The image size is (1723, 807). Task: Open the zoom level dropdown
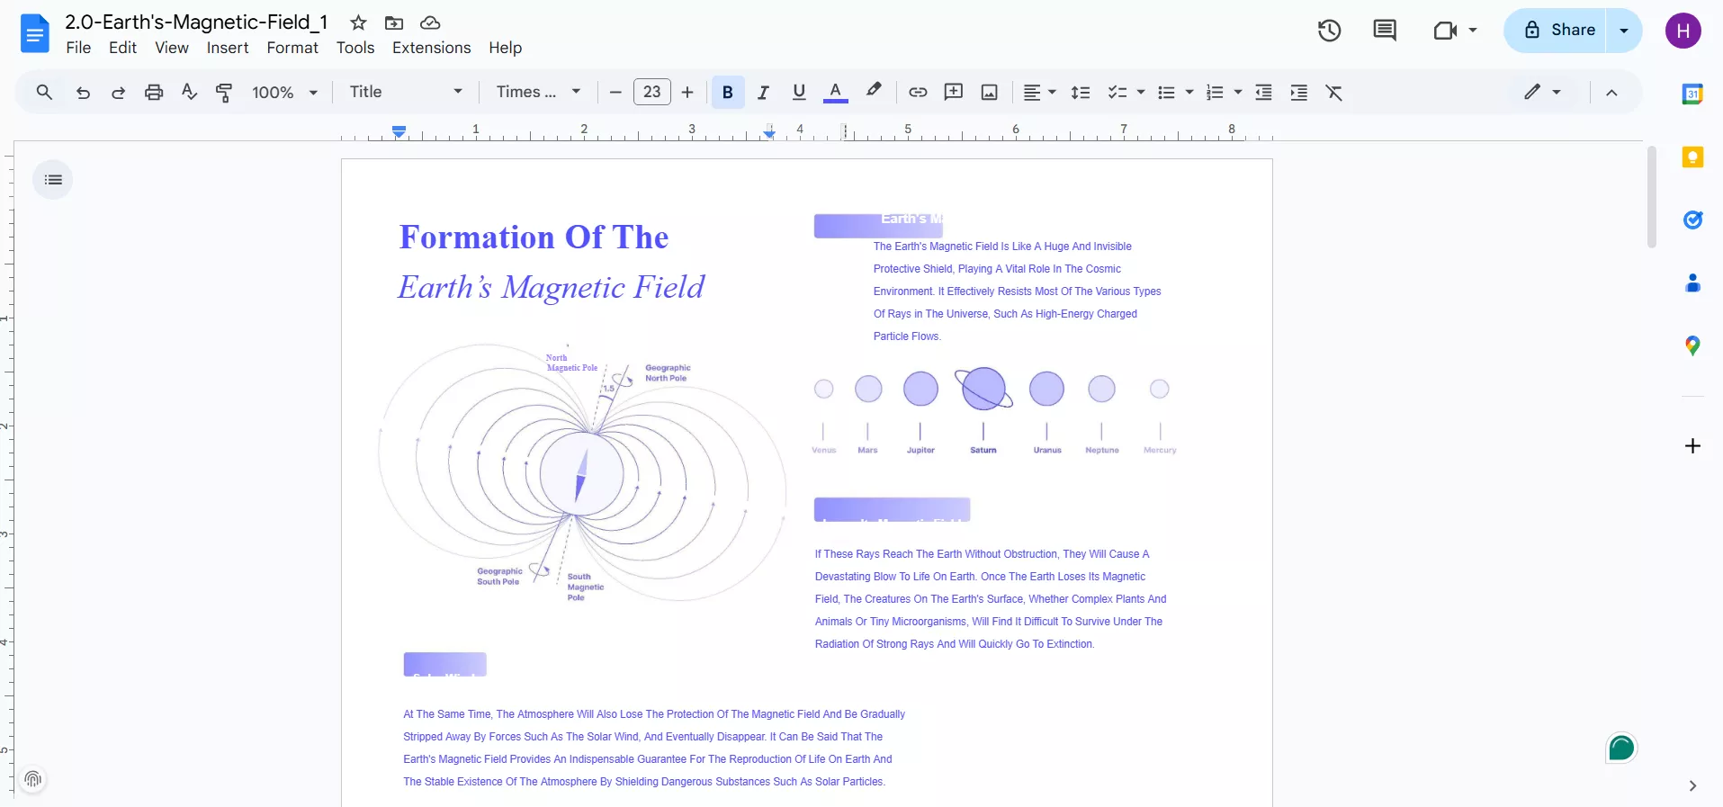284,93
